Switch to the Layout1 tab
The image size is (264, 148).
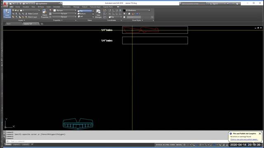16,144
